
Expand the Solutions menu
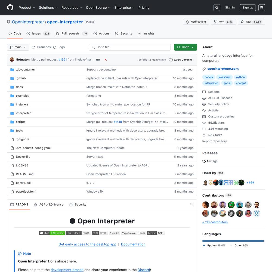tap(48, 8)
